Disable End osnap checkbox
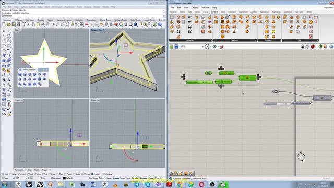The image size is (334, 188). coord(3,174)
